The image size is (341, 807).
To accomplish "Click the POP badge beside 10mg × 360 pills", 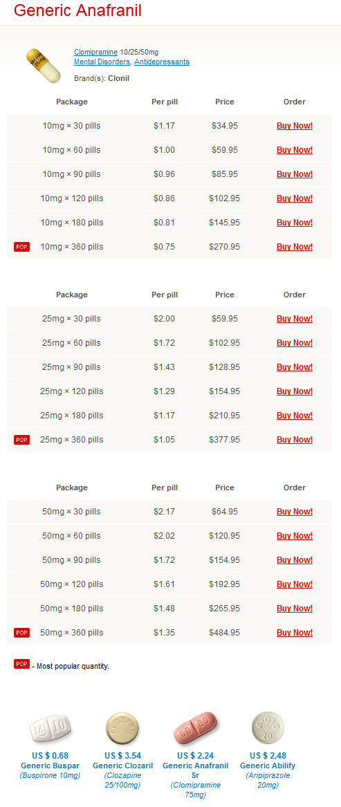I will pos(21,247).
